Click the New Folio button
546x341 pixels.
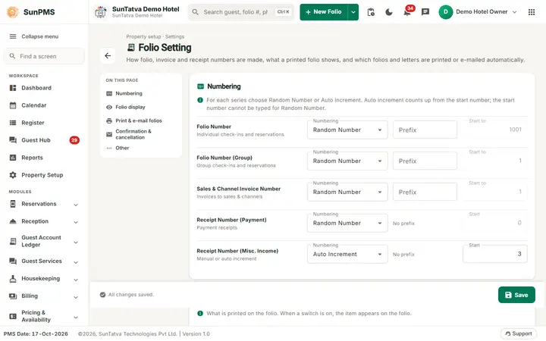click(324, 12)
